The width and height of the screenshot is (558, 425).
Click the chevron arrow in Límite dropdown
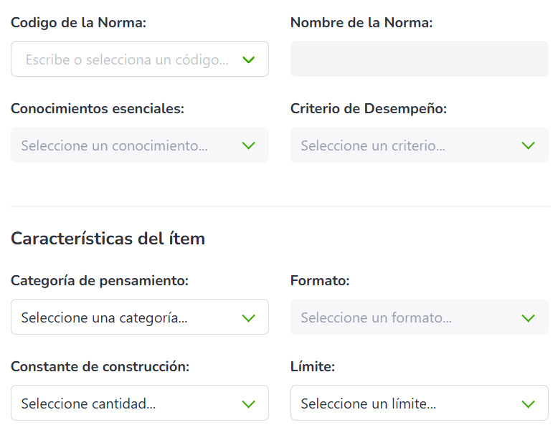tap(529, 403)
